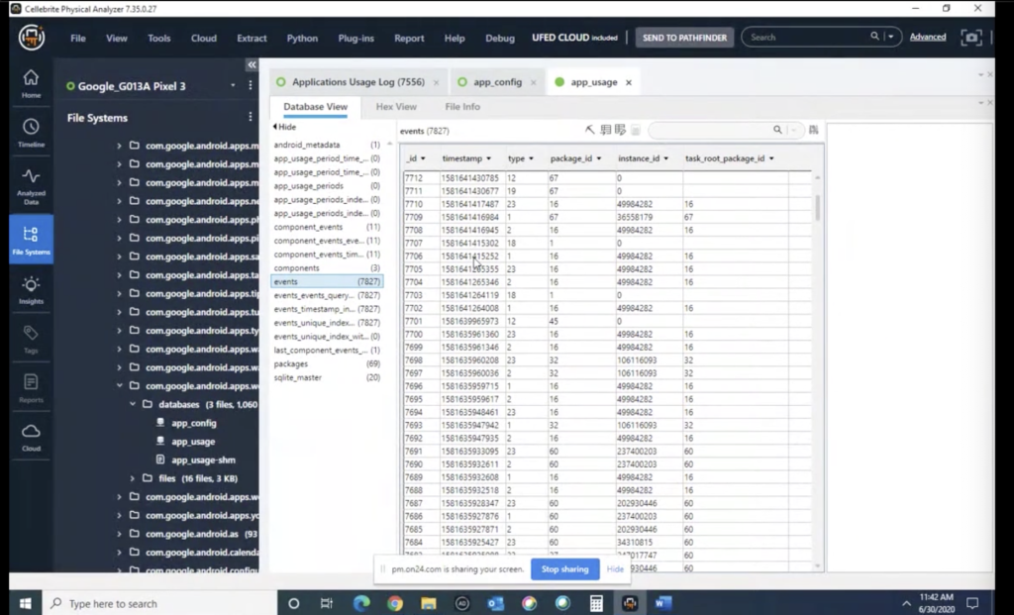Open the instance_id column filter dropdown
The width and height of the screenshot is (1014, 615).
pyautogui.click(x=665, y=158)
